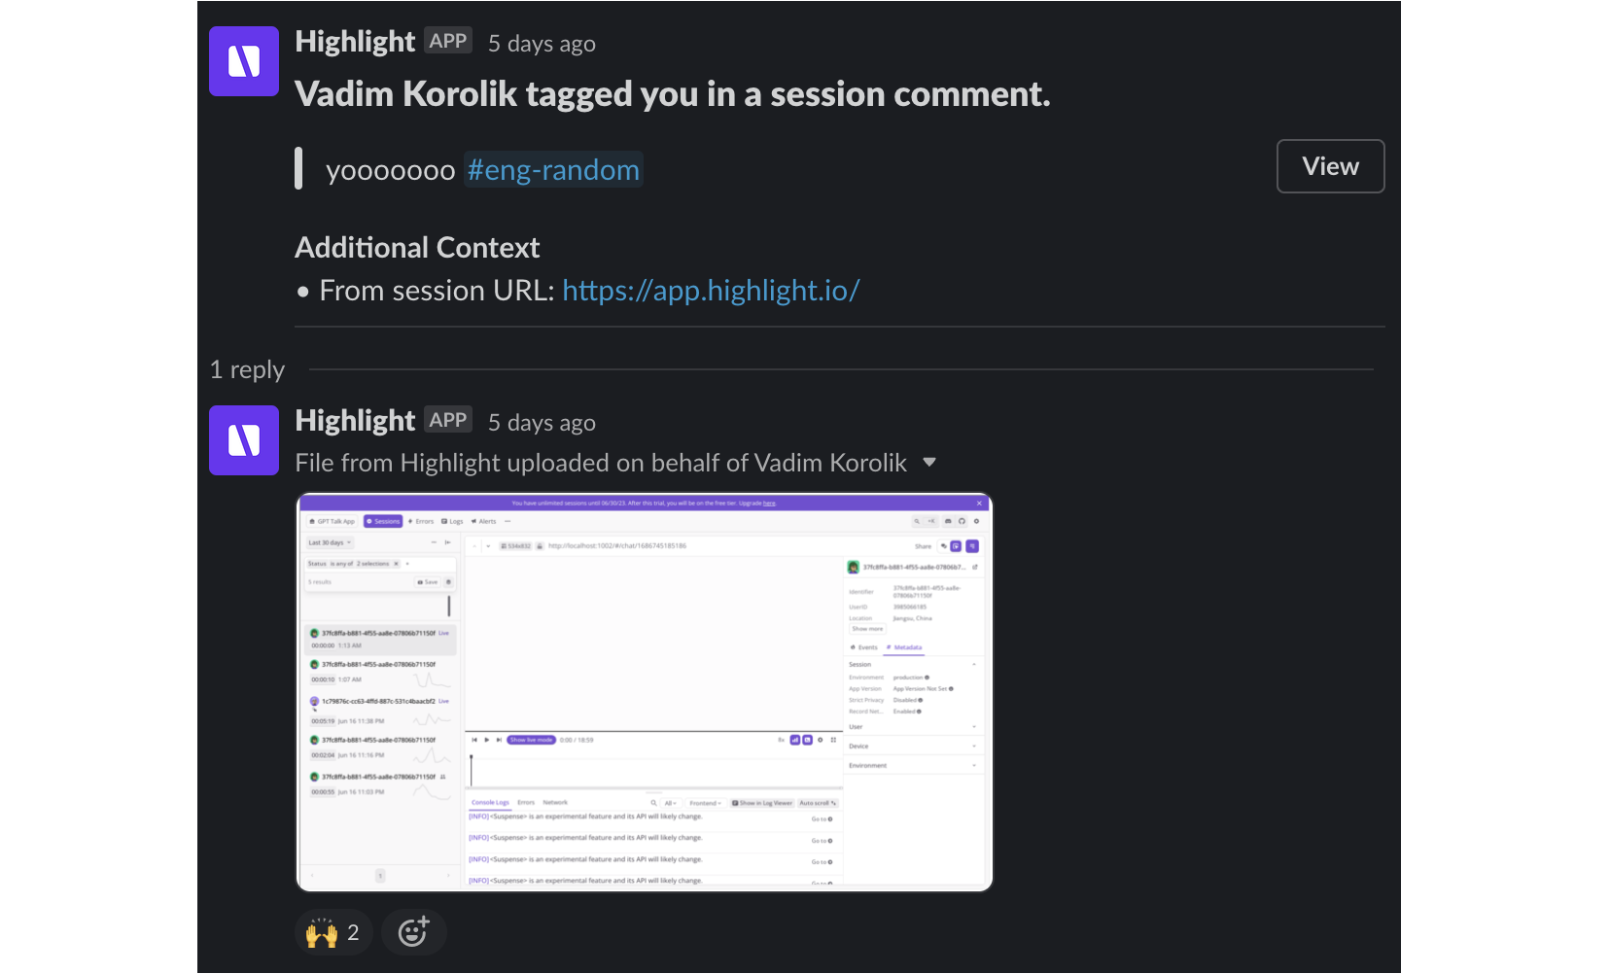1610x974 pixels.
Task: Click the raised hands emoji reaction
Action: tap(332, 931)
